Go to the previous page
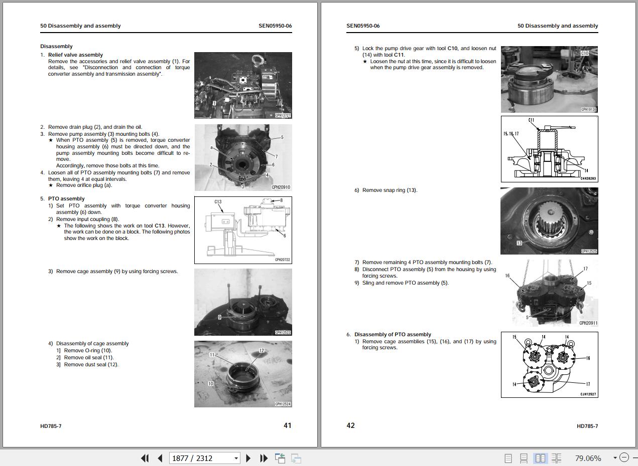The height and width of the screenshot is (466, 638). pyautogui.click(x=160, y=458)
